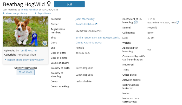Viewport: 182px width, 105px height.
Task: Click the registration number CMKU/WCC/635/22/24
Action: coord(89,31)
